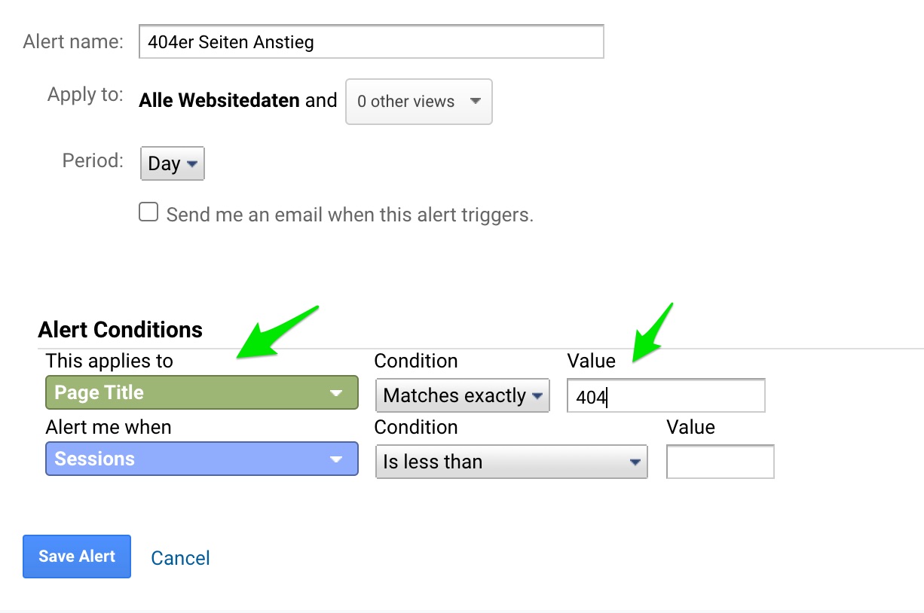
Task: Open the Page Title dimension dropdown
Action: click(201, 392)
